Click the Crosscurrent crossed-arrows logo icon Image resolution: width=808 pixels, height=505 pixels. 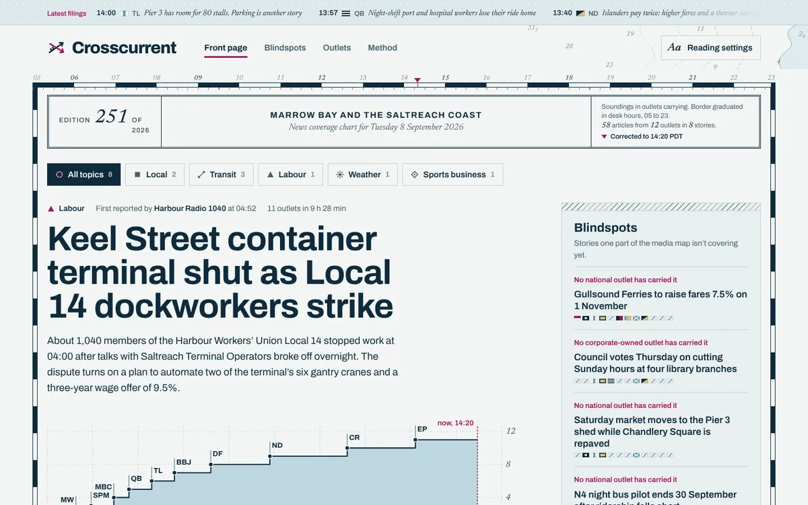[56, 48]
